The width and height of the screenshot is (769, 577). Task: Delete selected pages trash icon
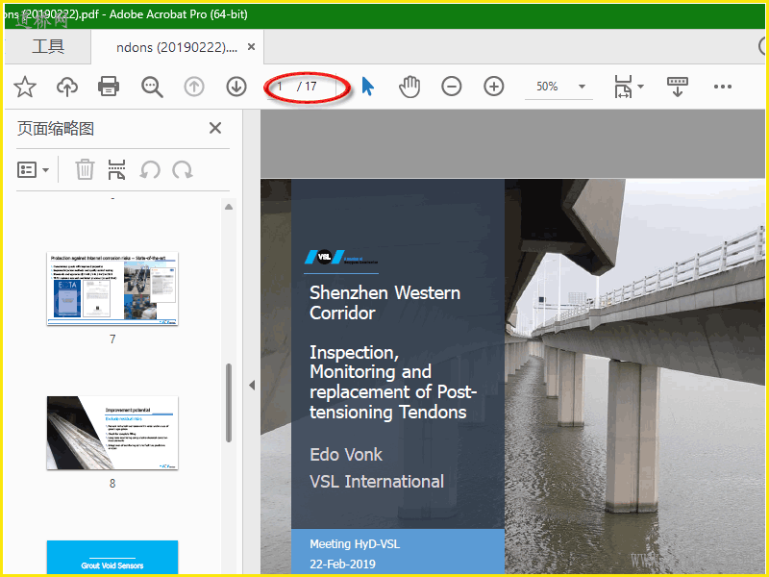[x=85, y=170]
